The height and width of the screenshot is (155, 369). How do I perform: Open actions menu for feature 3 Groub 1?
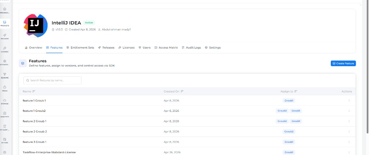coord(349,142)
